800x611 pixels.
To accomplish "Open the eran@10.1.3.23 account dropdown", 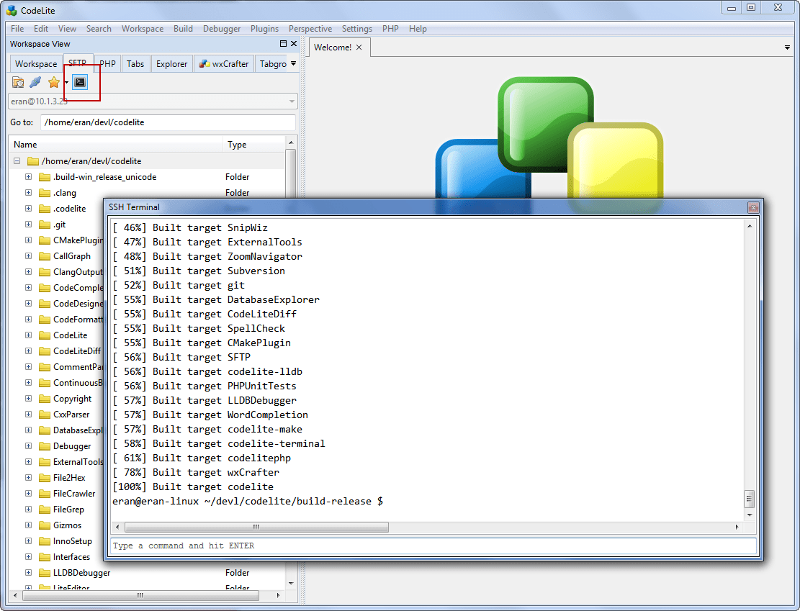I will [x=292, y=101].
